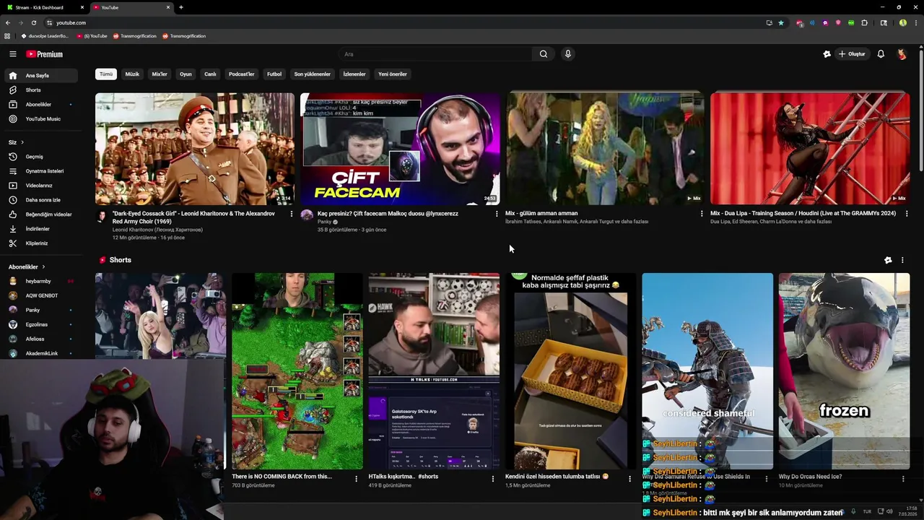This screenshot has height=520, width=924.
Task: Expand Abonelikler subscriptions list header
Action: pos(27,267)
